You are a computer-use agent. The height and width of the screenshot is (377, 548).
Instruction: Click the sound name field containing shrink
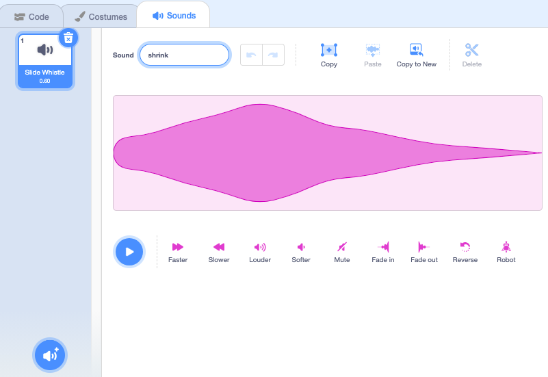184,55
